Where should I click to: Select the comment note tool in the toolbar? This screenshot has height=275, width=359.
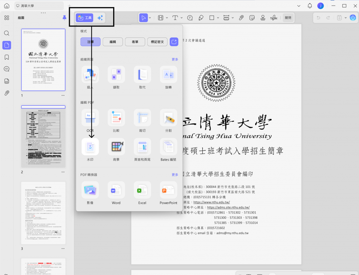[190, 18]
